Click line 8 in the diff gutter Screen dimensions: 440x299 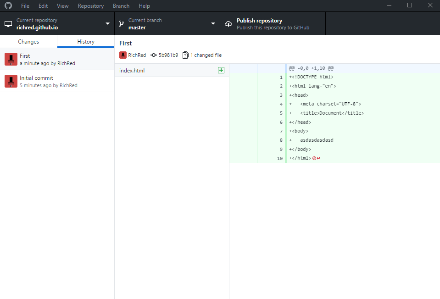click(x=281, y=140)
